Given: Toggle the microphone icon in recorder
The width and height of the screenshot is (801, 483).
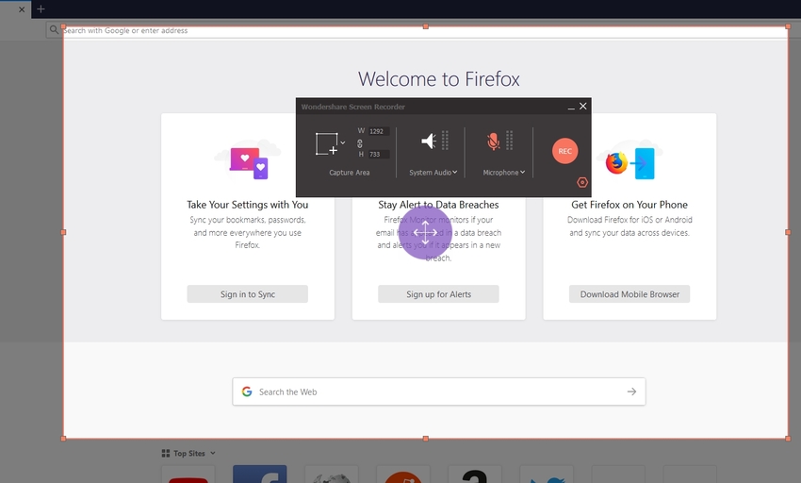Looking at the screenshot, I should [493, 142].
